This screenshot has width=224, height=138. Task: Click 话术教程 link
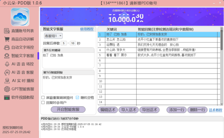coord(215,110)
